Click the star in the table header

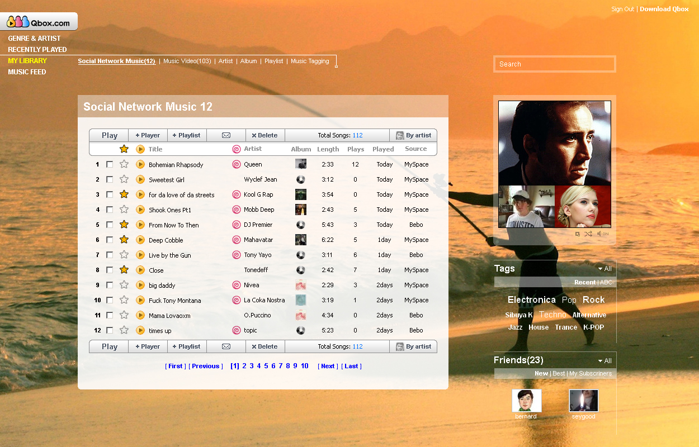tap(124, 149)
